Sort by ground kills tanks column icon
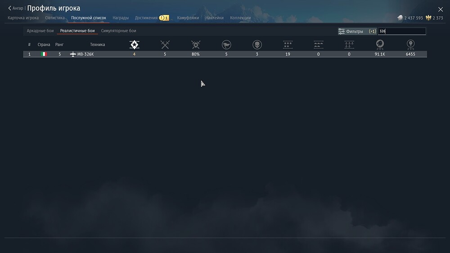Image resolution: width=450 pixels, height=253 pixels. 319,45
